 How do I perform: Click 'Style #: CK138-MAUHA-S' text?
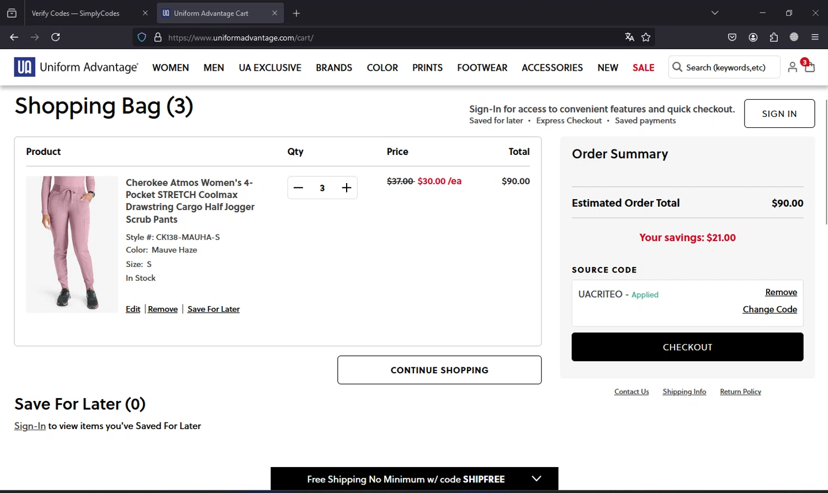[x=173, y=237]
